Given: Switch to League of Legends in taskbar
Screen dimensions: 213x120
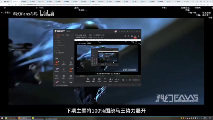Looking at the screenshot, I should 51,118.
